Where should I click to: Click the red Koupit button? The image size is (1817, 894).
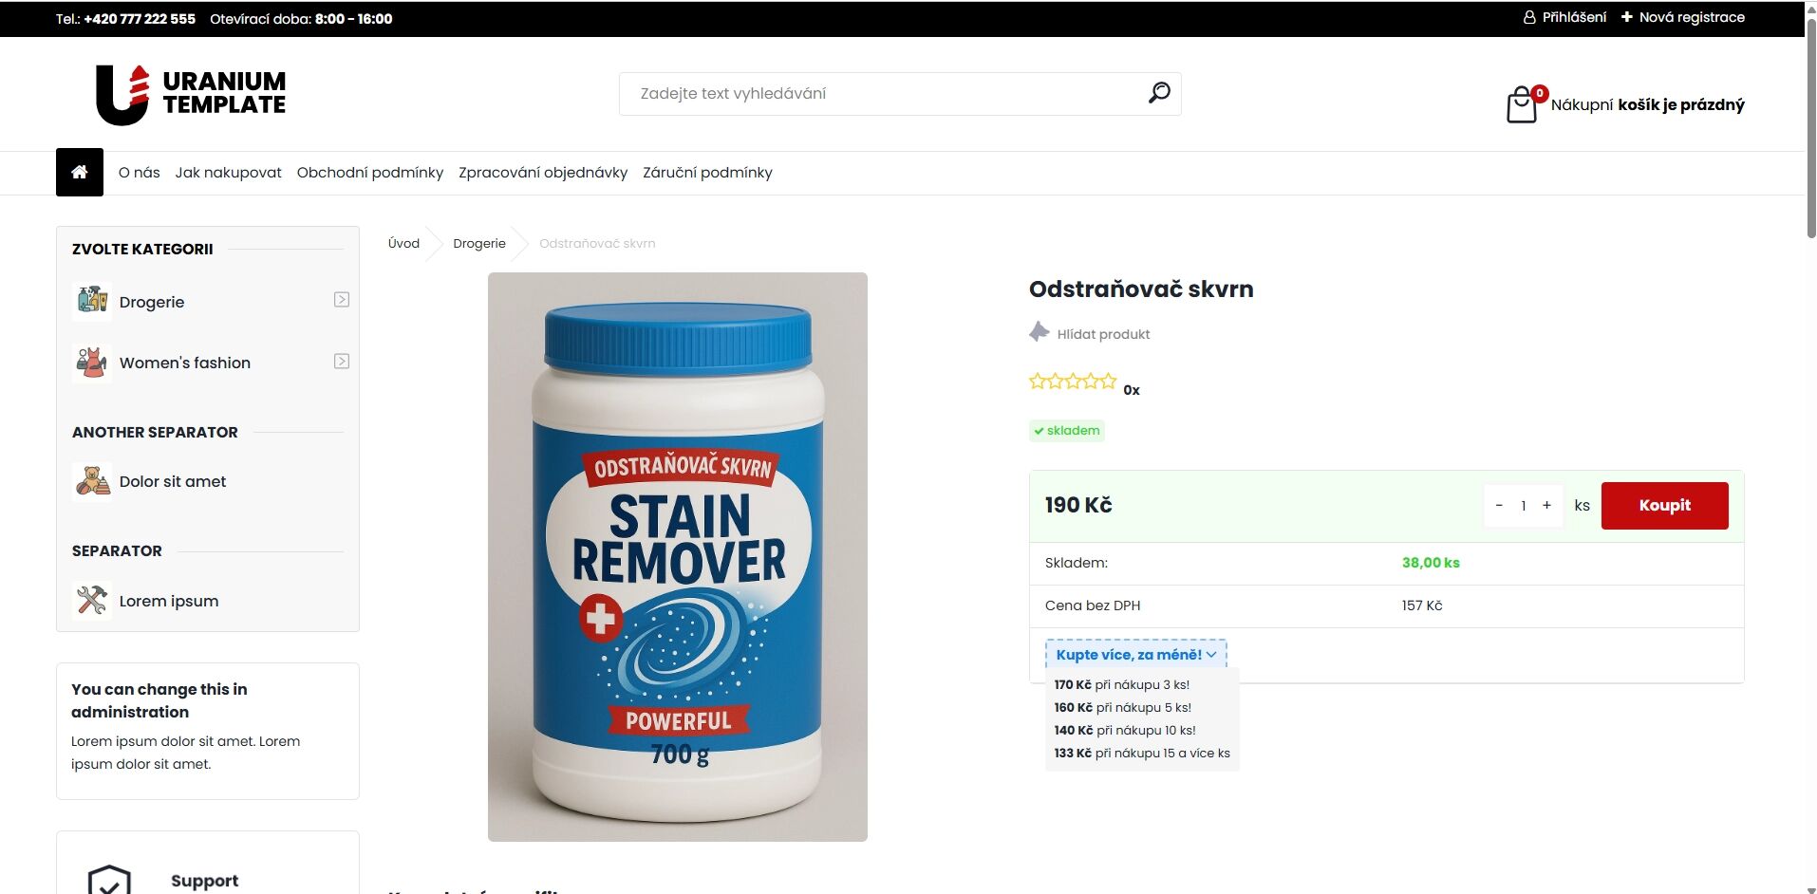point(1664,505)
